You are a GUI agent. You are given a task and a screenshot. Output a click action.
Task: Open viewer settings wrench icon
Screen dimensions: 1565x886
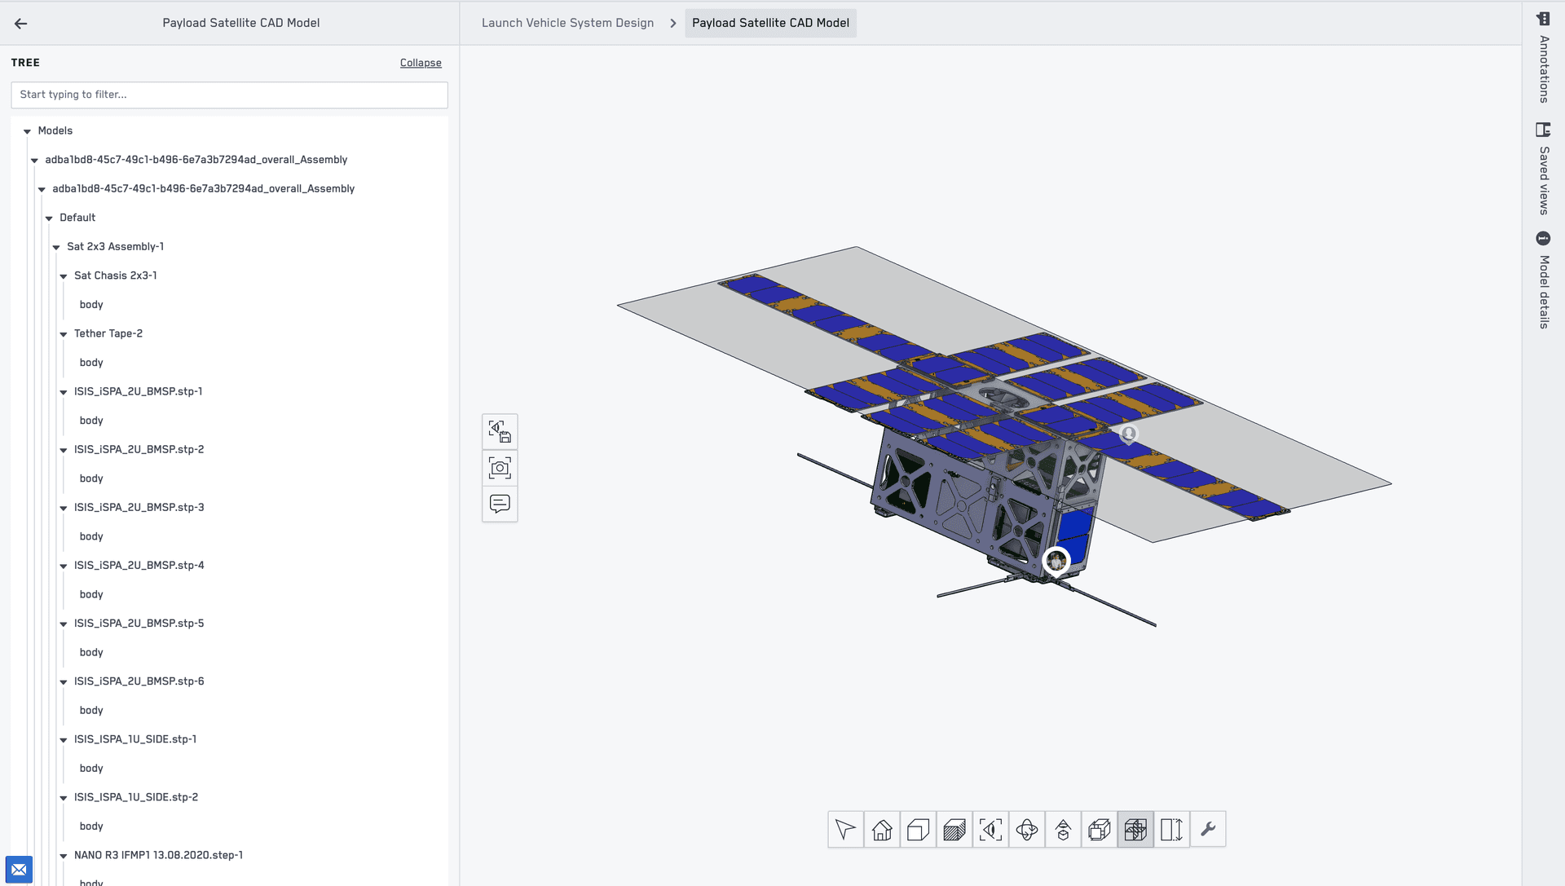(1208, 830)
